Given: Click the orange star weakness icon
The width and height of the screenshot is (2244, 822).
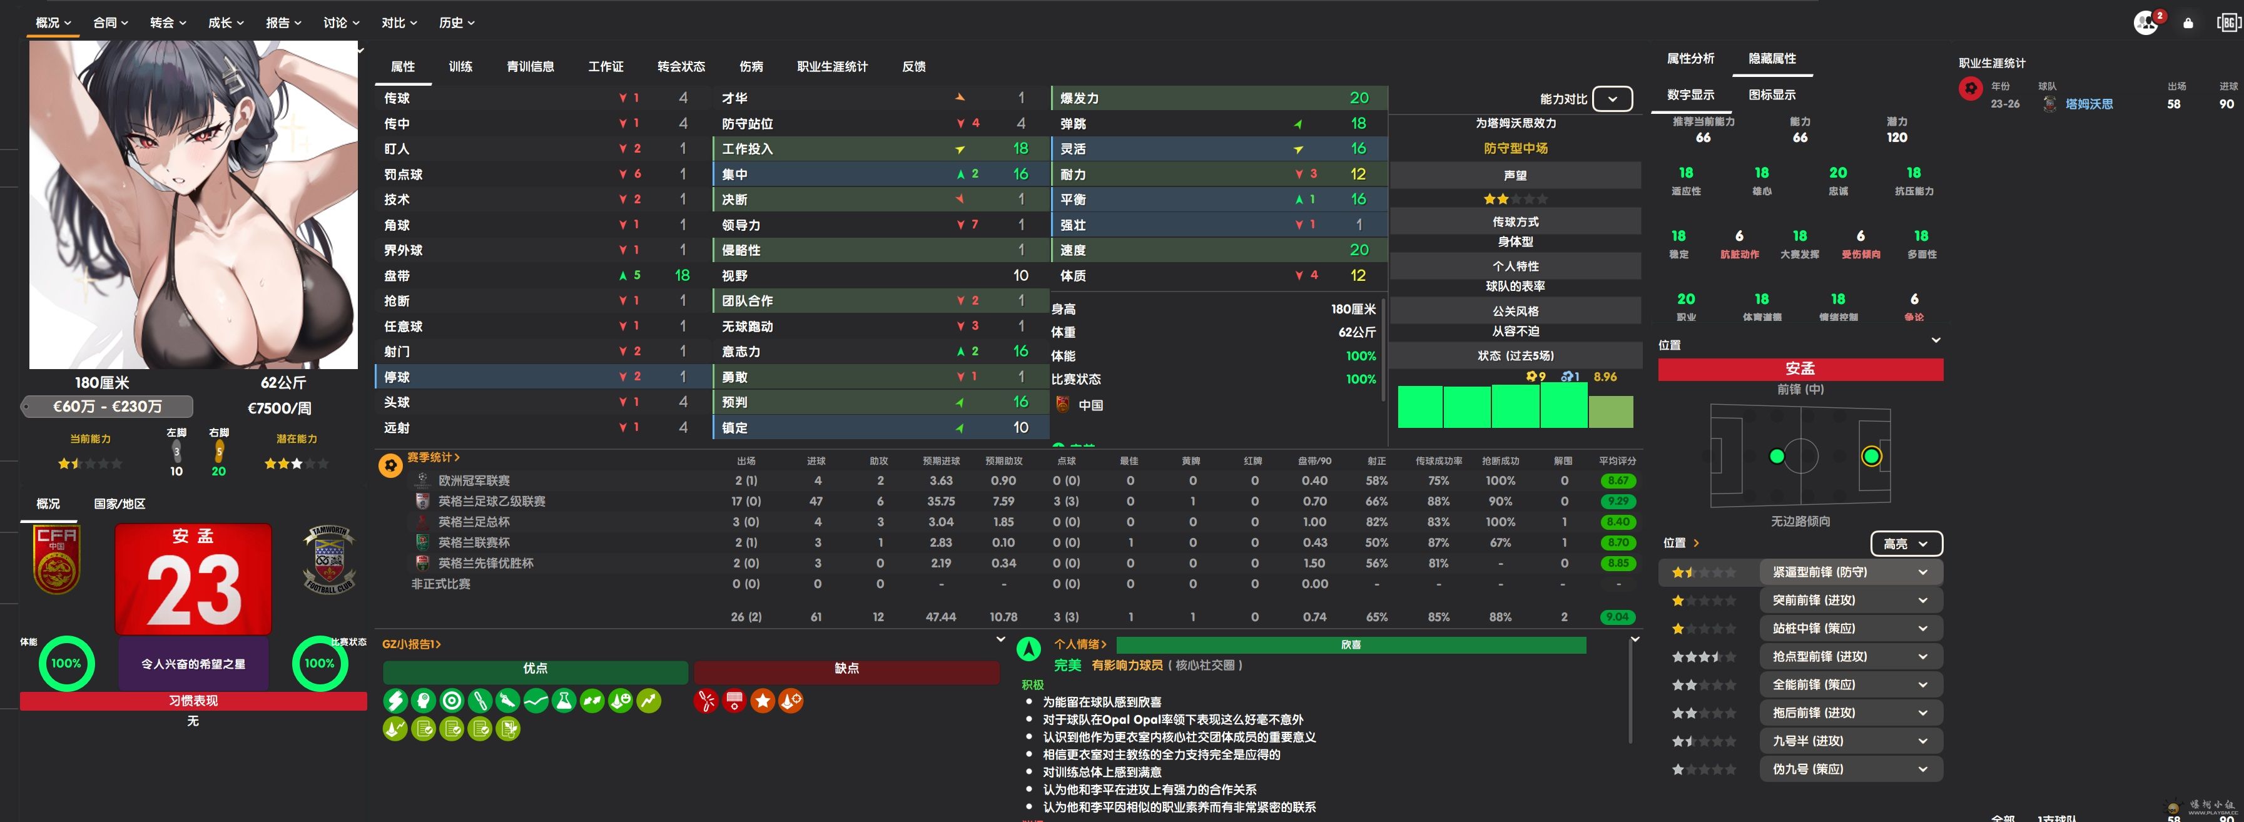Looking at the screenshot, I should click(x=762, y=701).
